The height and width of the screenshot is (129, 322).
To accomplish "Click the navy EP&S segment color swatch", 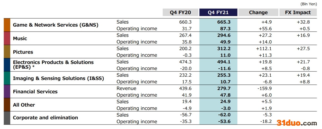I will coord(7,65).
